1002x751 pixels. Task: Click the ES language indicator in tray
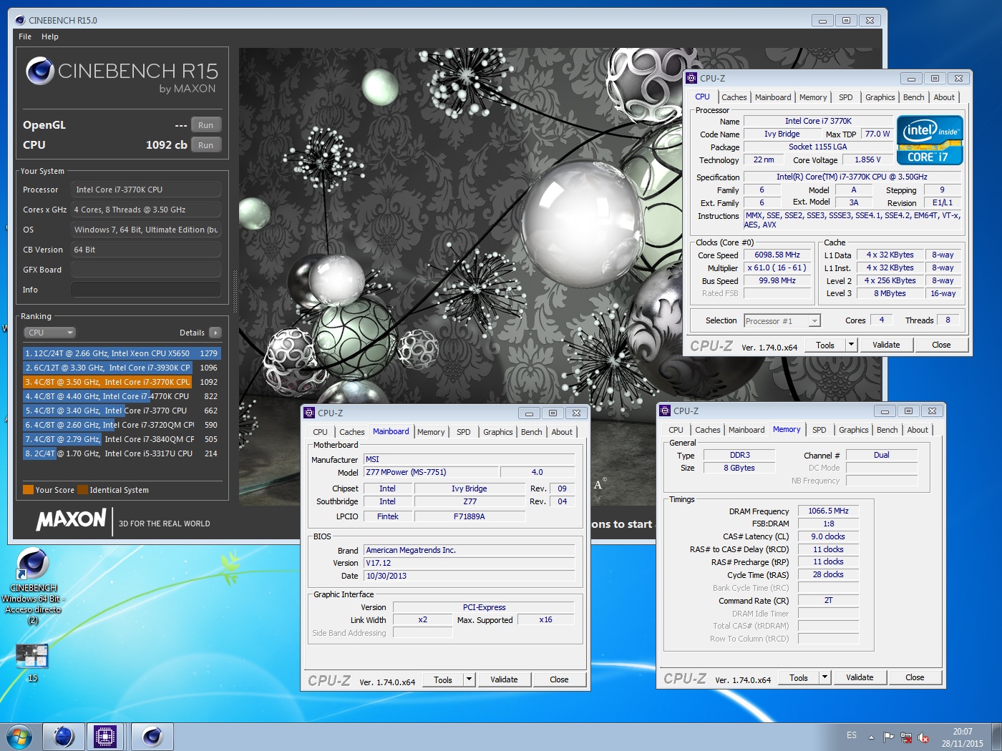[x=852, y=735]
